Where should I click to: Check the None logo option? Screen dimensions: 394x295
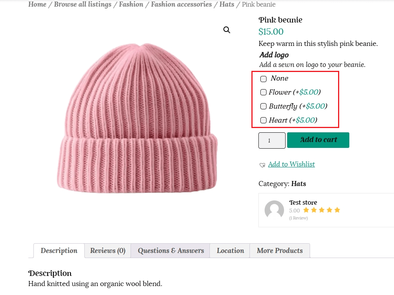263,79
